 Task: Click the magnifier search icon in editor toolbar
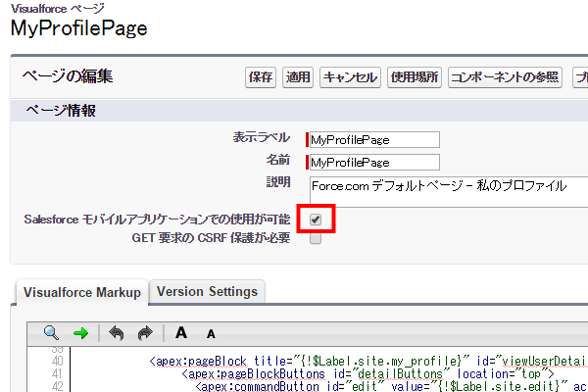click(x=51, y=333)
